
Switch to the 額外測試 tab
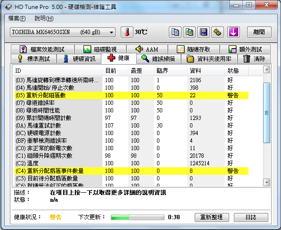click(x=245, y=49)
